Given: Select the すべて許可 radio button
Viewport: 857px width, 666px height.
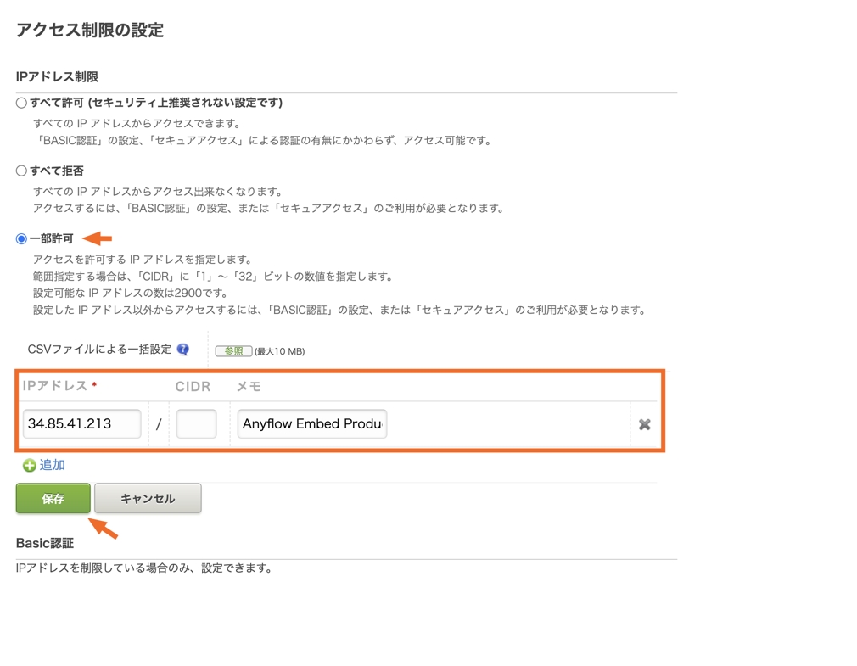Looking at the screenshot, I should (21, 103).
